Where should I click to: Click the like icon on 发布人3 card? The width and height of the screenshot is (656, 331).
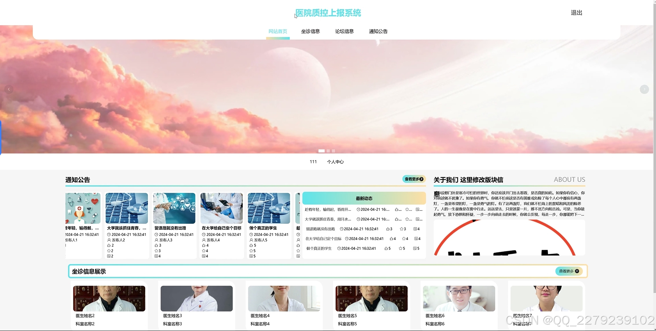point(156,245)
